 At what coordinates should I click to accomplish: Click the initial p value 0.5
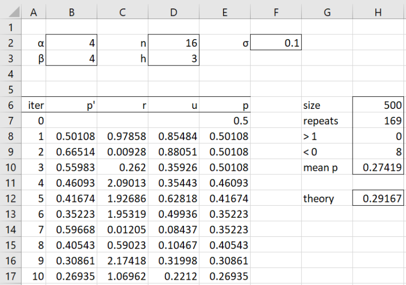[225, 121]
